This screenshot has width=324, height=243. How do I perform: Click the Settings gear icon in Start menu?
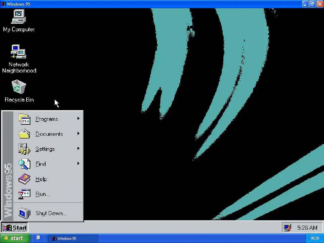tap(24, 149)
